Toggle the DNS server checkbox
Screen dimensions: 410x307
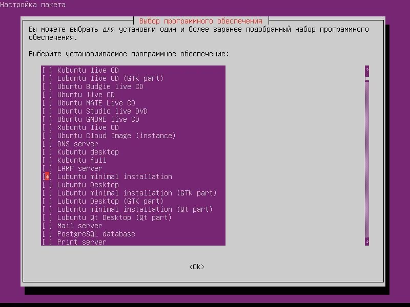(x=47, y=144)
